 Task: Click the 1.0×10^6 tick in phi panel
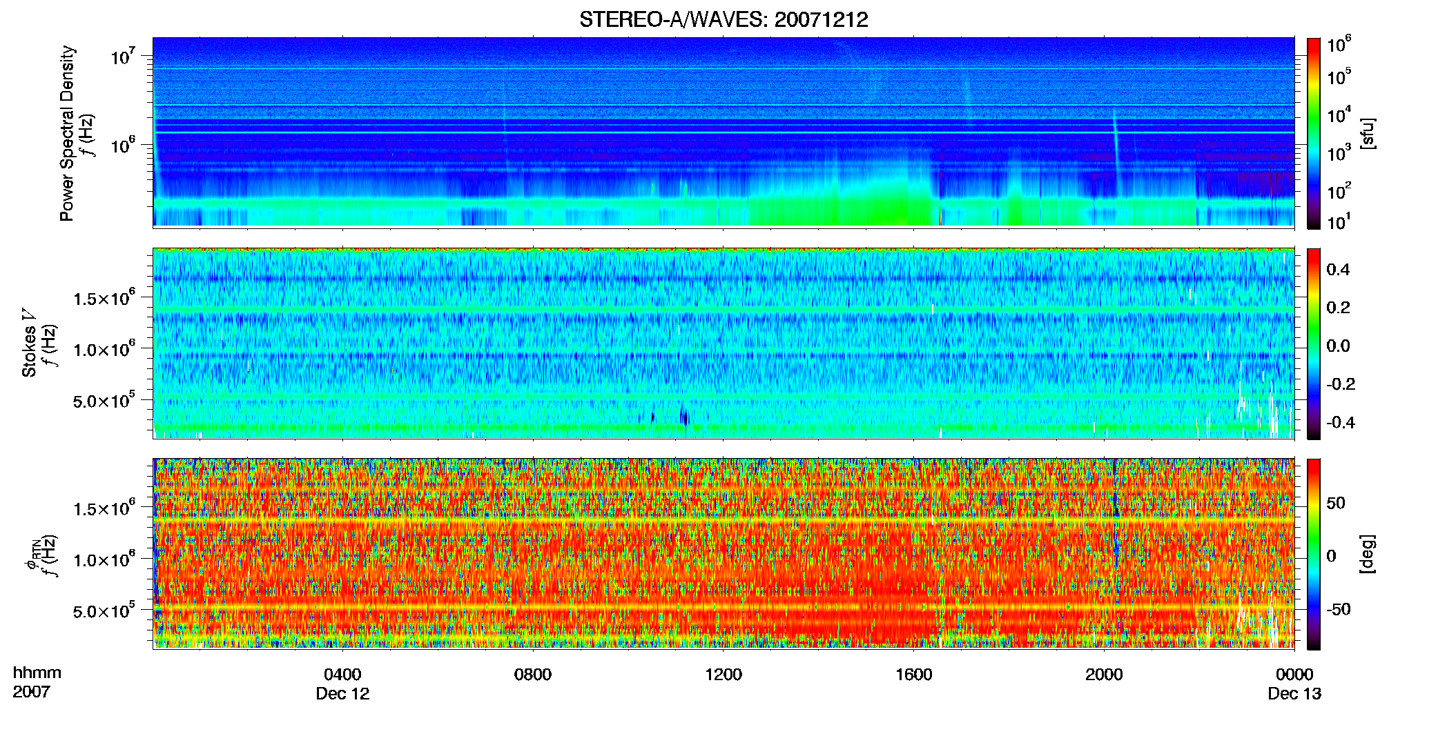coord(105,559)
